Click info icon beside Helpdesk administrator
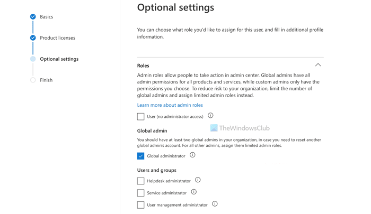Screen dimensions: 371x214 tap(198, 180)
